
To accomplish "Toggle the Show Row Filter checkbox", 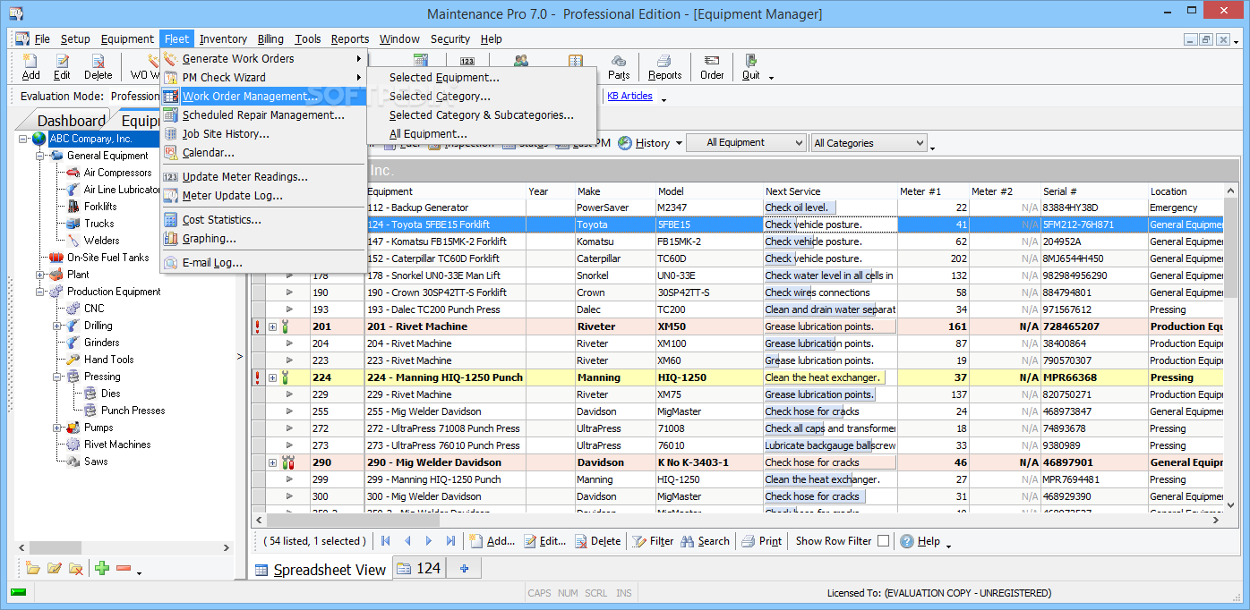I will pos(883,541).
